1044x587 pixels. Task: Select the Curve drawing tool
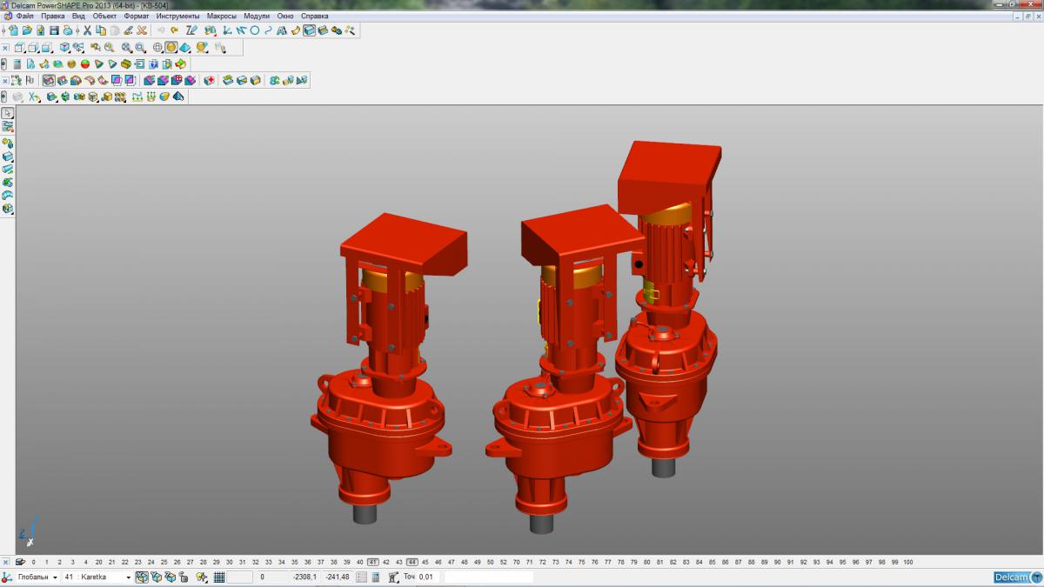[x=268, y=30]
